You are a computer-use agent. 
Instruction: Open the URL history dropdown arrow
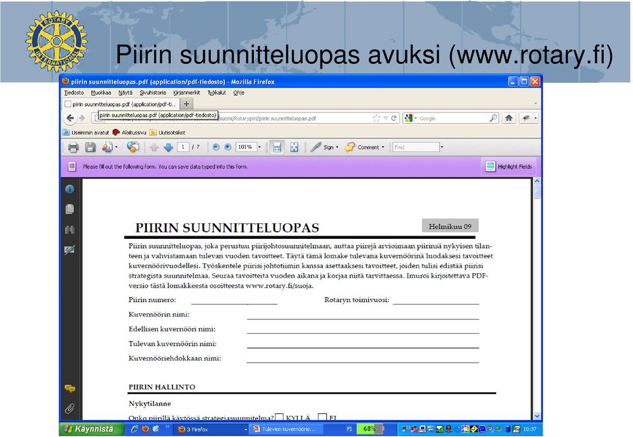[386, 118]
